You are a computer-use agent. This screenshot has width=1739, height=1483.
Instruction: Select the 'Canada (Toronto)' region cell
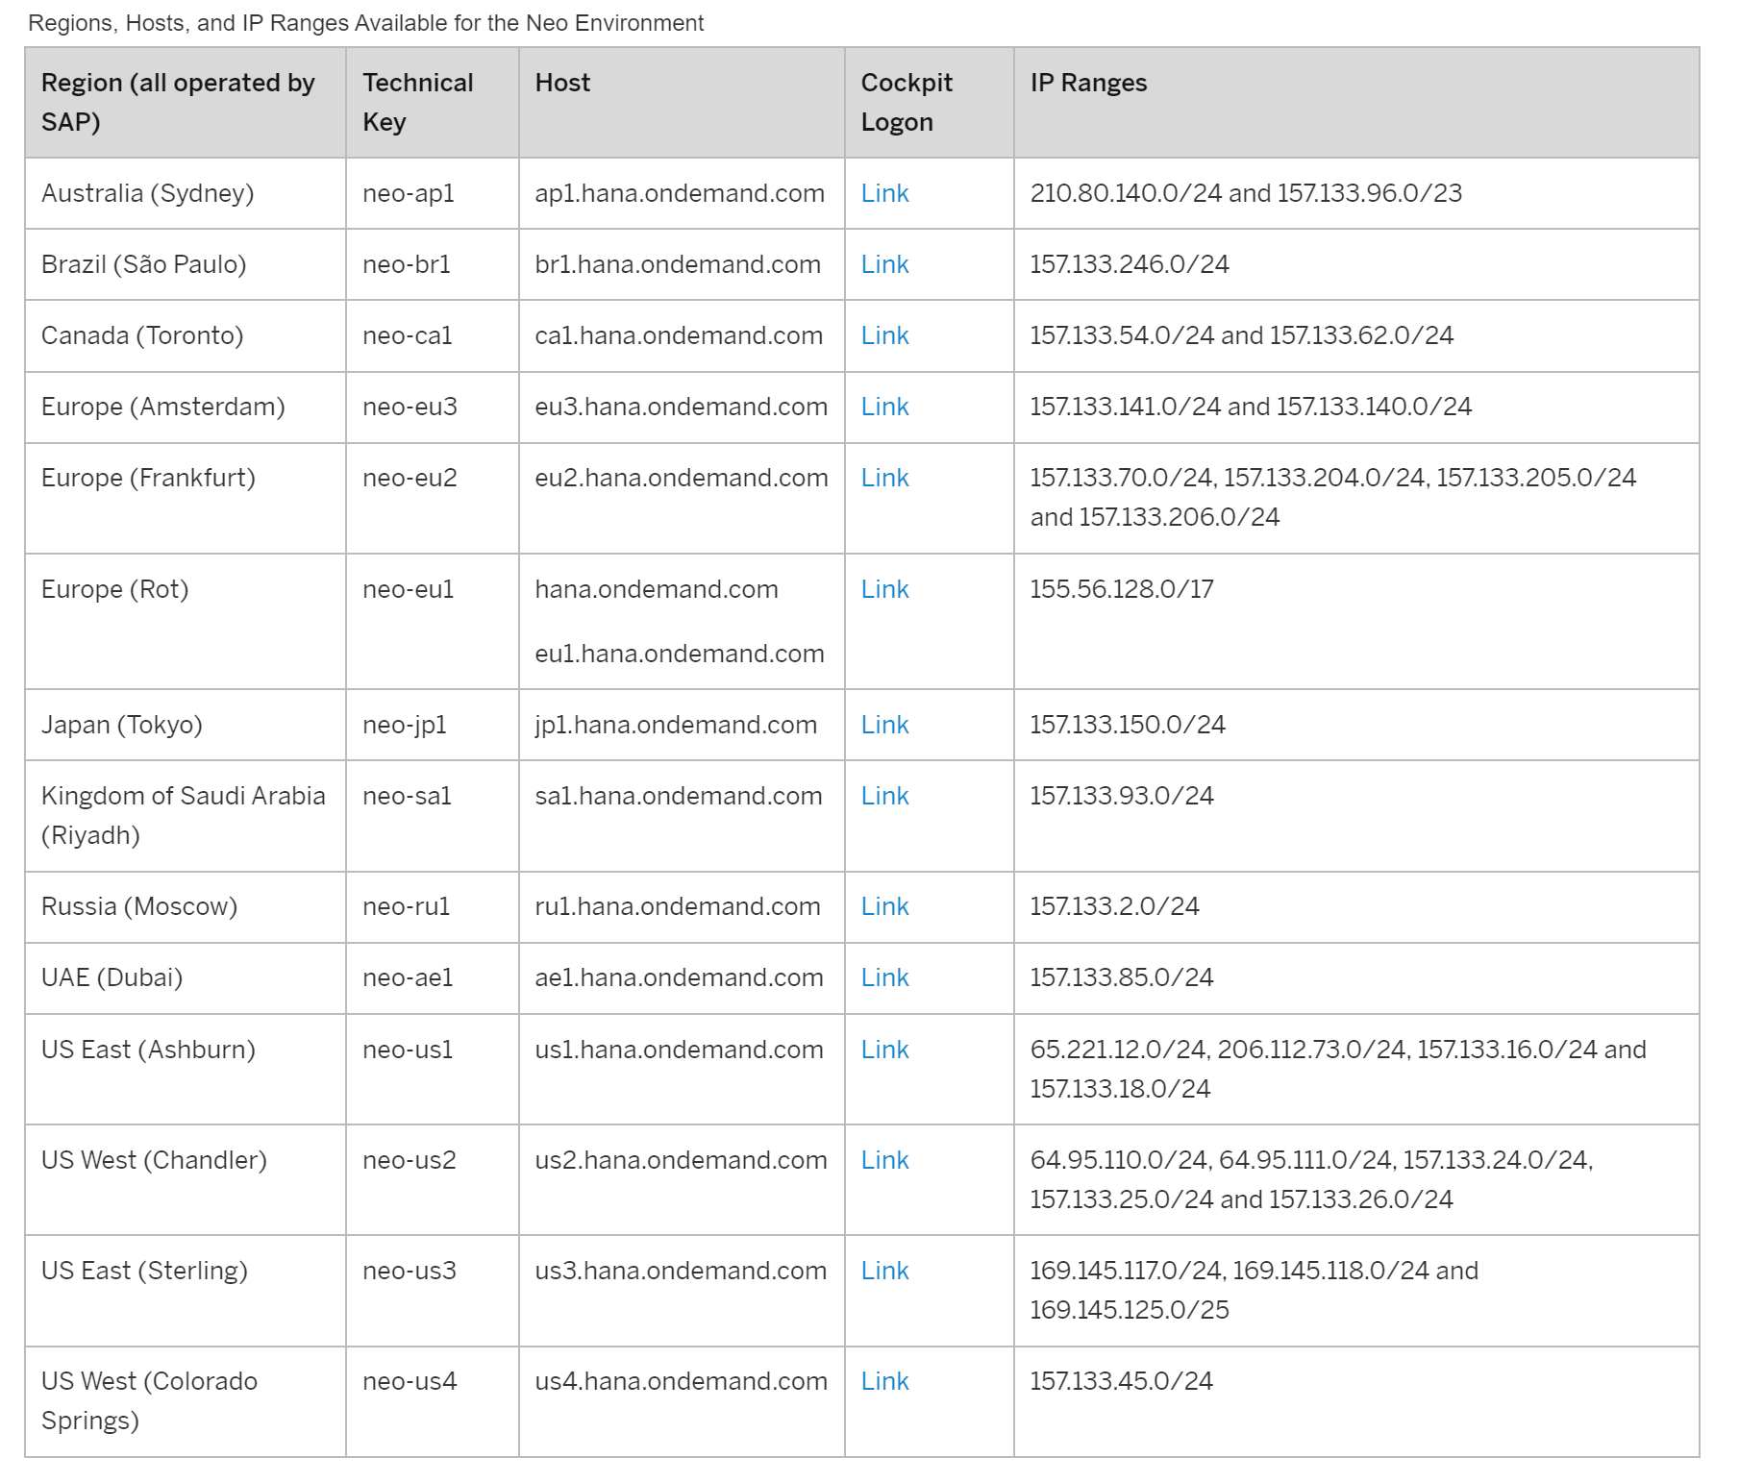coord(186,335)
